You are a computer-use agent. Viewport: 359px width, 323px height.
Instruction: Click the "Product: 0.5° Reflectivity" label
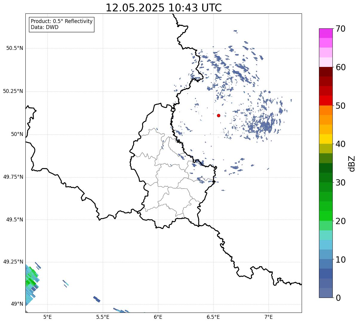tap(62, 22)
